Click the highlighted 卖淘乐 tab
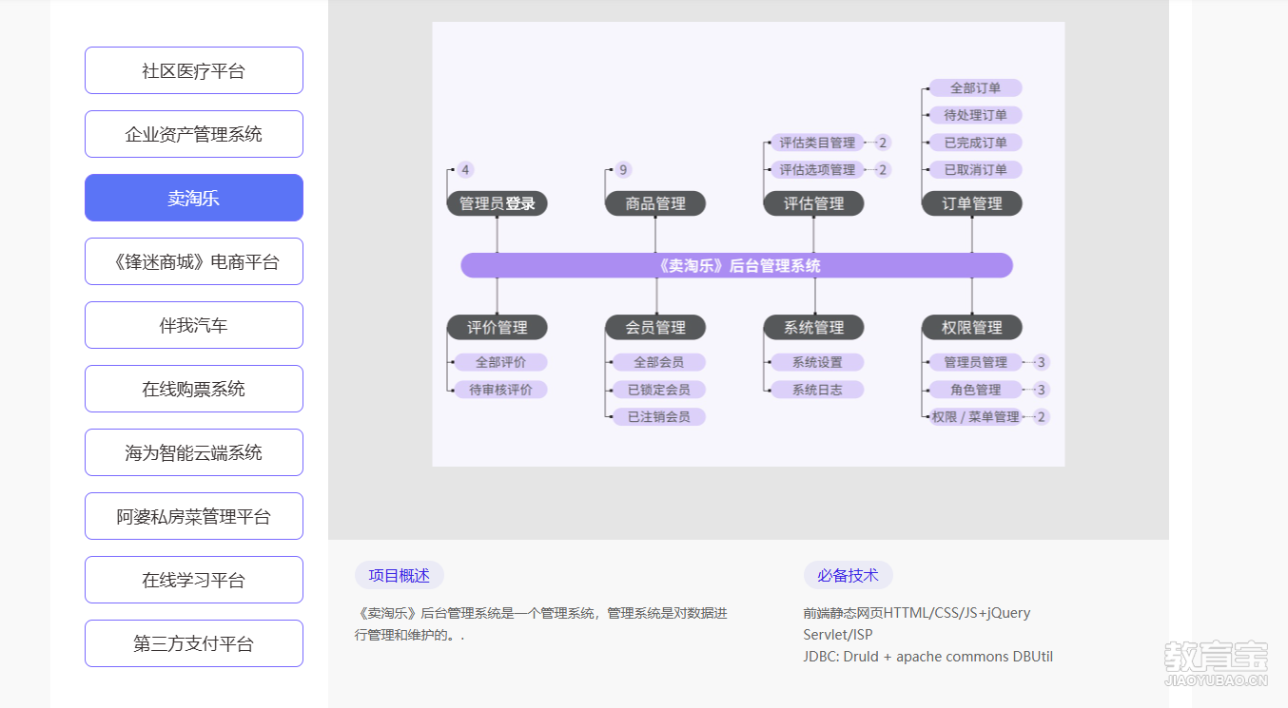The width and height of the screenshot is (1288, 708). (x=194, y=199)
